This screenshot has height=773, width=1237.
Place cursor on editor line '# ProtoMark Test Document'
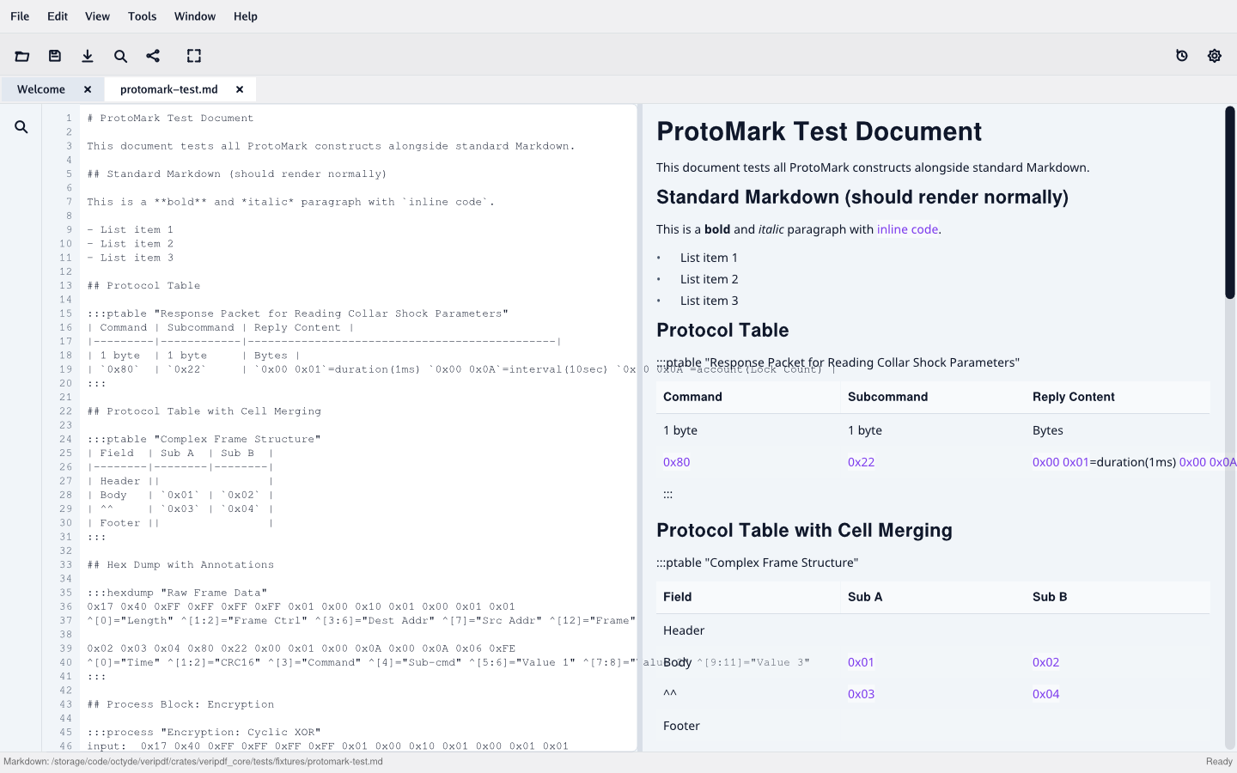point(170,119)
